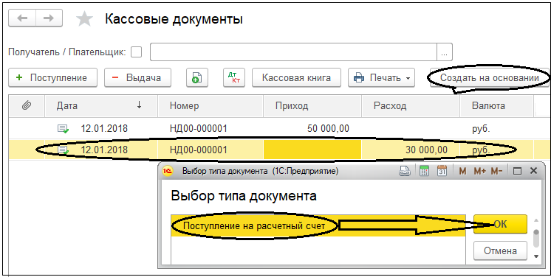Go back with the left arrow button
The height and width of the screenshot is (277, 551).
(x=22, y=18)
